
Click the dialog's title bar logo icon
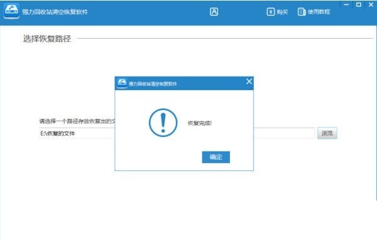pyautogui.click(x=122, y=83)
